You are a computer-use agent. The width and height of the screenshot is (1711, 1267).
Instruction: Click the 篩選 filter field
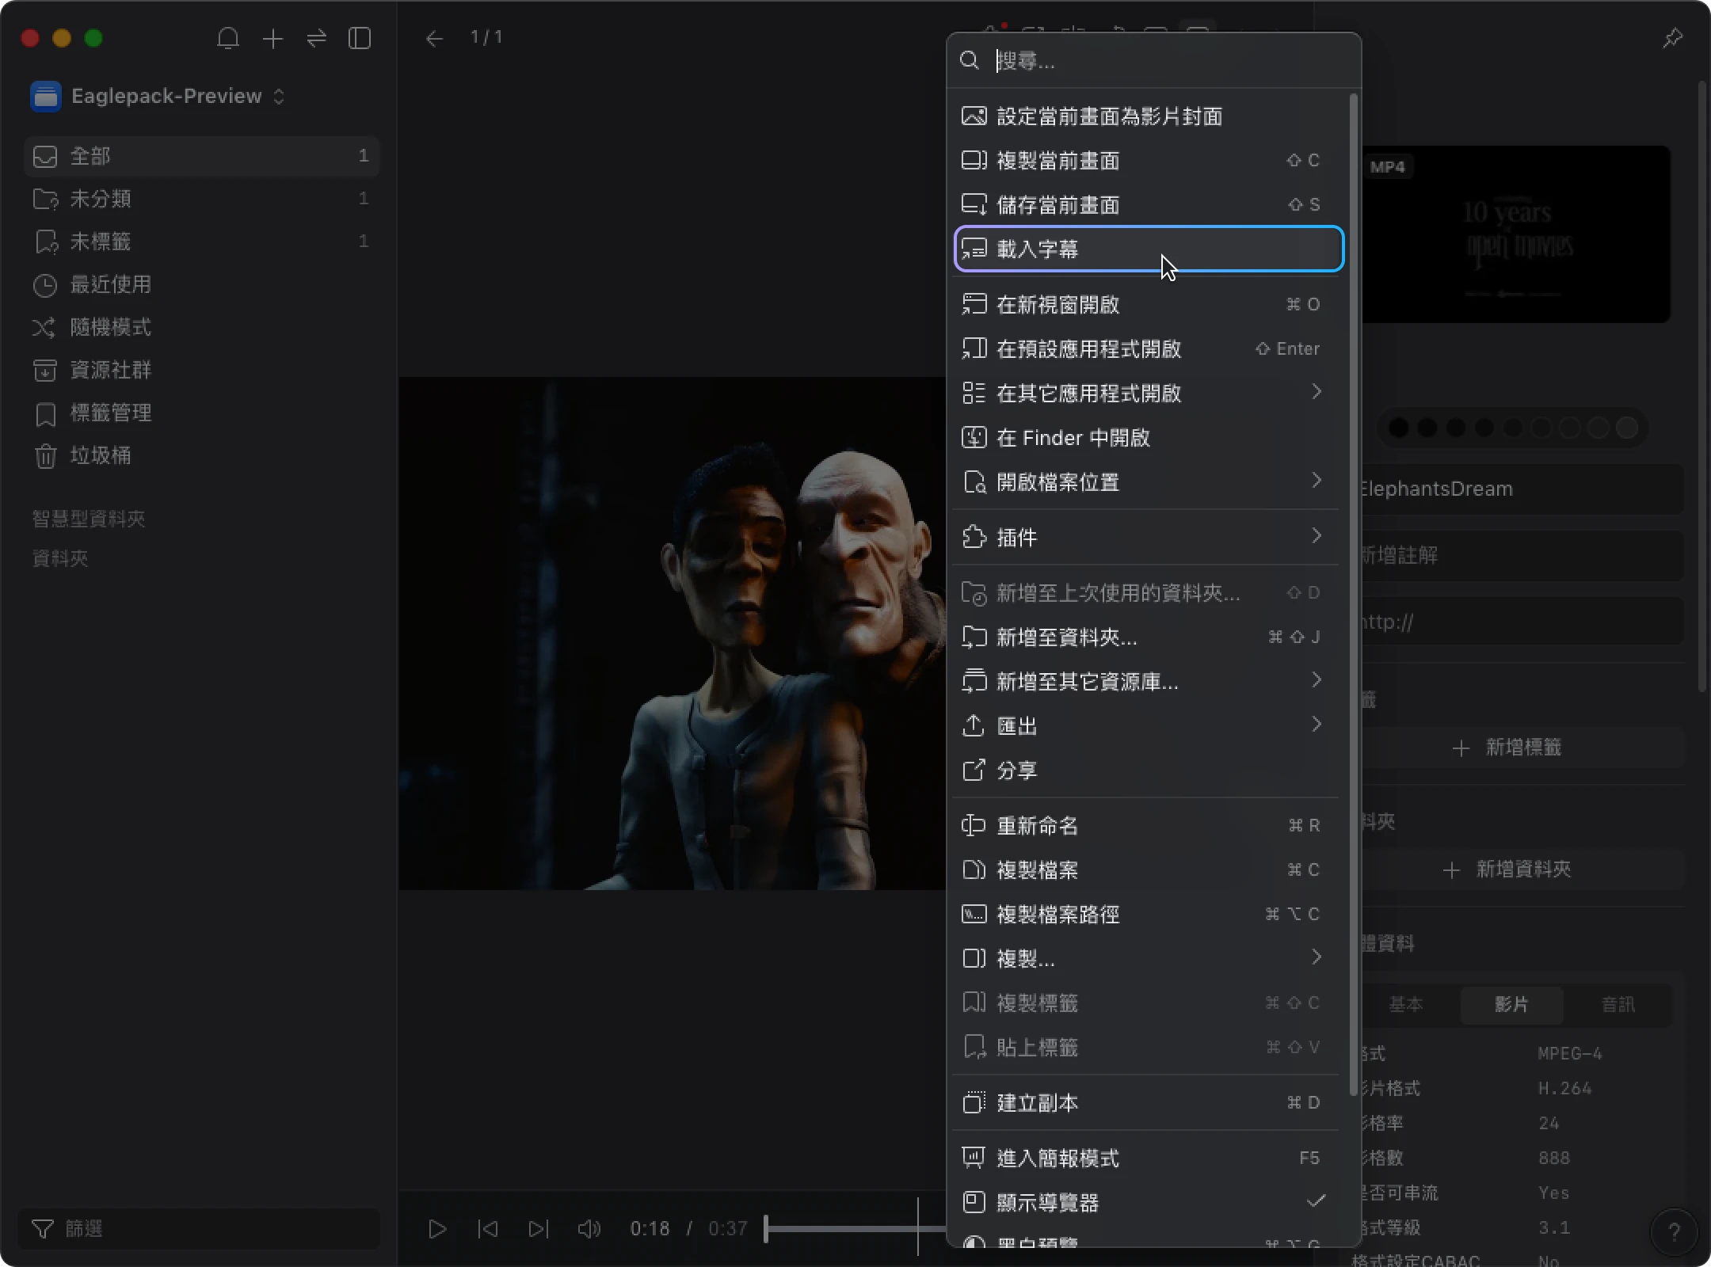click(x=199, y=1228)
